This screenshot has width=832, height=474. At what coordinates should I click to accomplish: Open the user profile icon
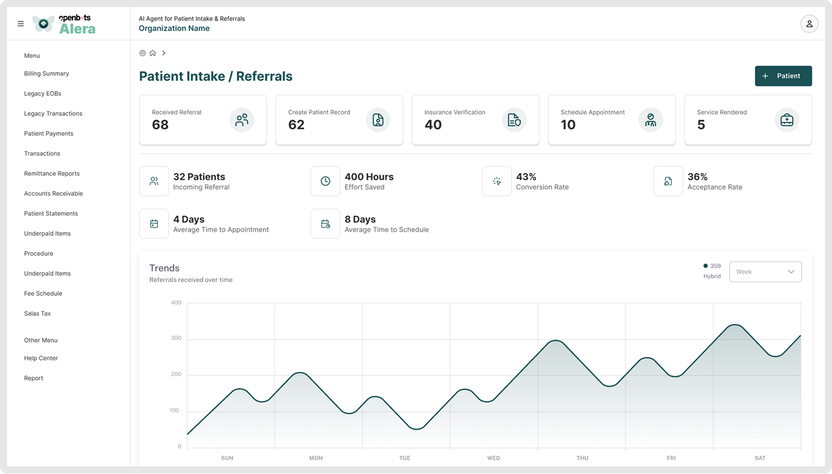click(809, 24)
